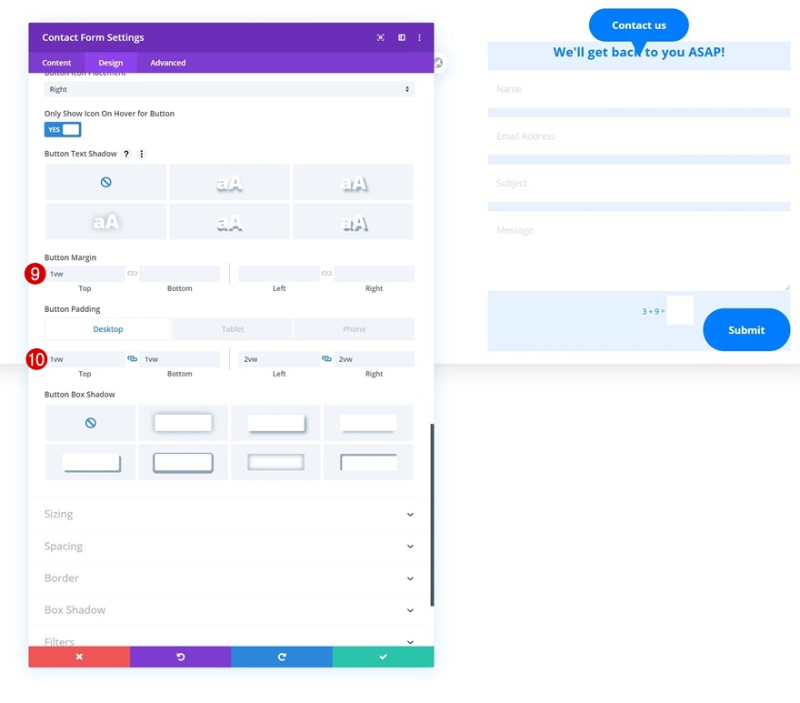Choose fourth box shadow preset in top row
The width and height of the screenshot is (800, 703).
(368, 423)
